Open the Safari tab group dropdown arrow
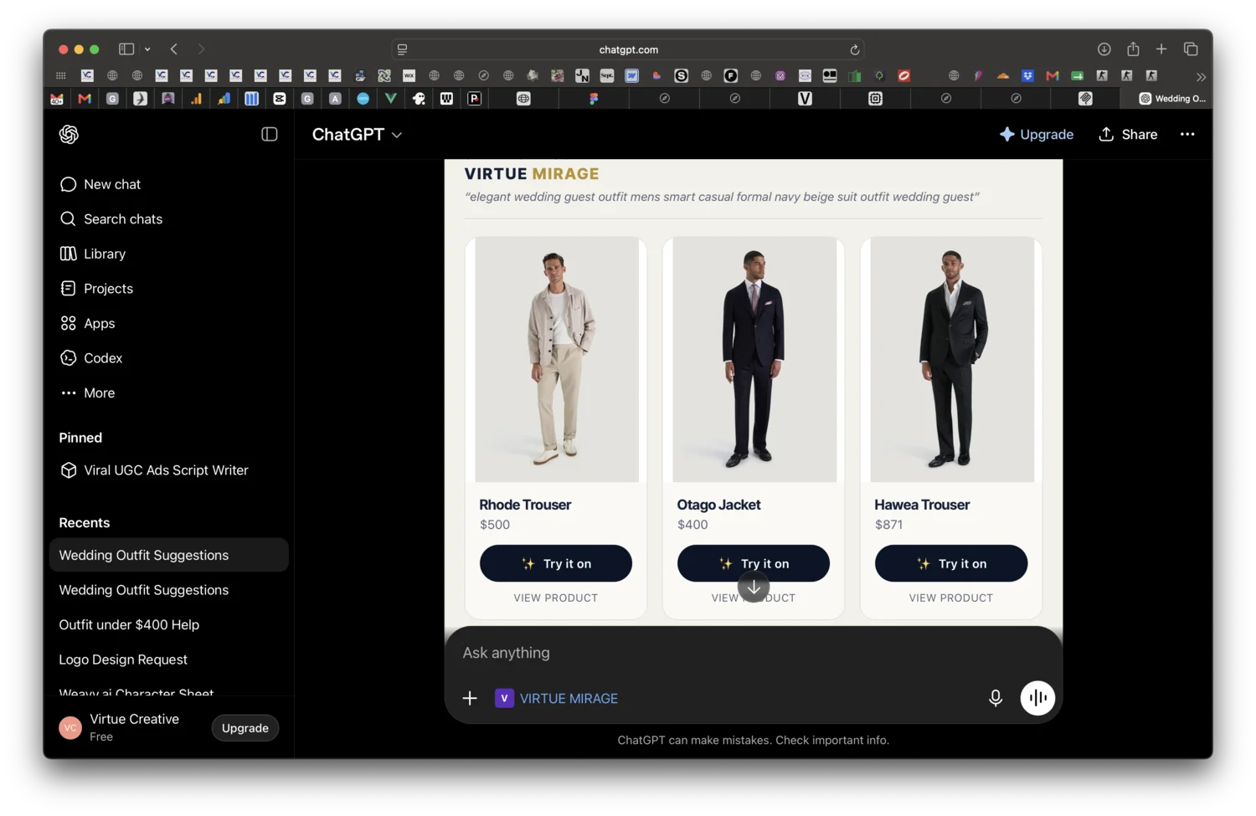Image resolution: width=1256 pixels, height=816 pixels. pos(147,49)
